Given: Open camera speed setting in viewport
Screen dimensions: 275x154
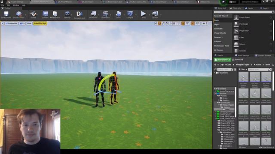Looking at the screenshot, I should point(205,24).
